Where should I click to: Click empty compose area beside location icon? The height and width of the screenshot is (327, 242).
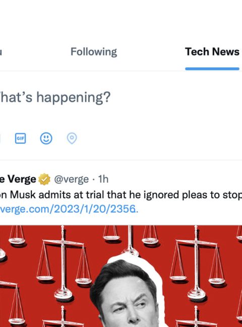[x=159, y=138]
